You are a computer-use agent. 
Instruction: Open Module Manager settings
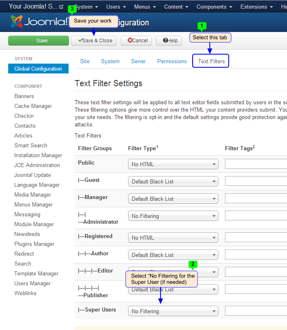click(34, 225)
